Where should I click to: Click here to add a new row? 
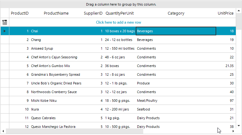click(x=118, y=22)
